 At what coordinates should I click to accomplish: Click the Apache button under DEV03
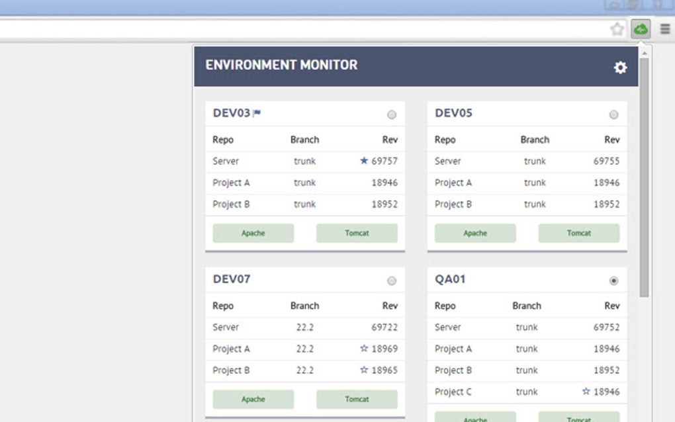[x=253, y=233]
